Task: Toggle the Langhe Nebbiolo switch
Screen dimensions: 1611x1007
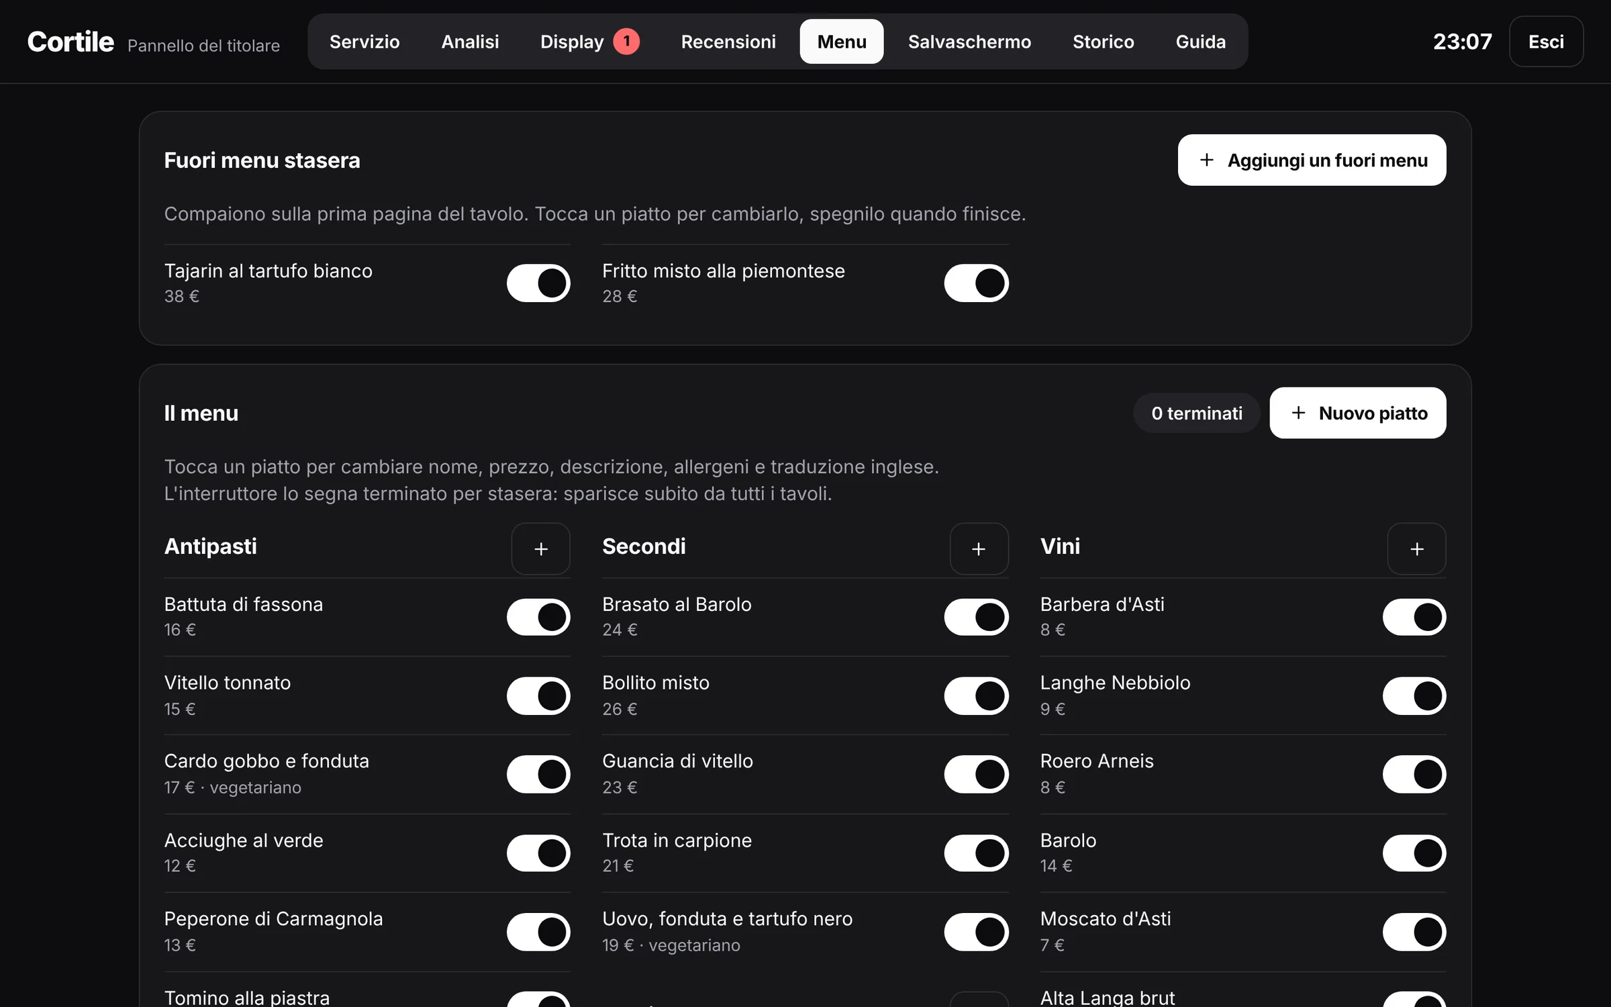Action: tap(1414, 696)
